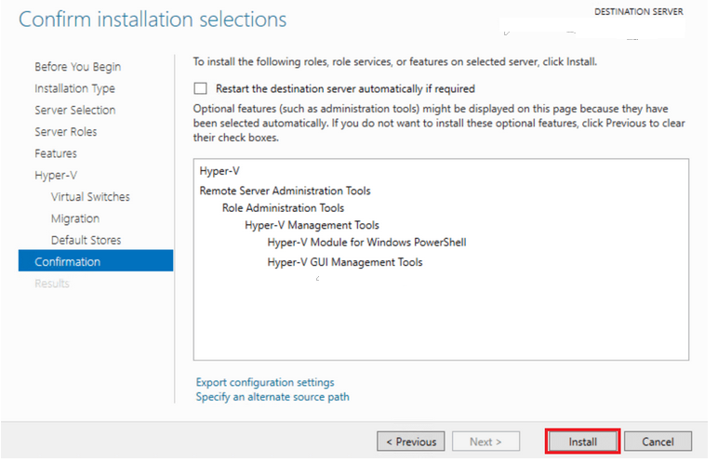
Task: Select Hyper-V Module for Windows PowerShell entry
Action: [366, 243]
